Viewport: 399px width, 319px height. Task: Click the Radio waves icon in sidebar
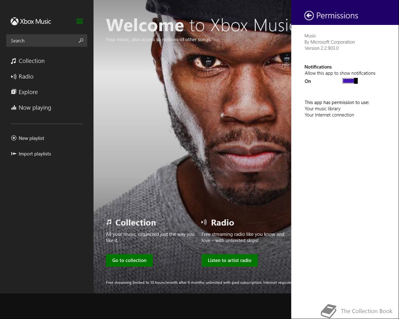[x=14, y=77]
